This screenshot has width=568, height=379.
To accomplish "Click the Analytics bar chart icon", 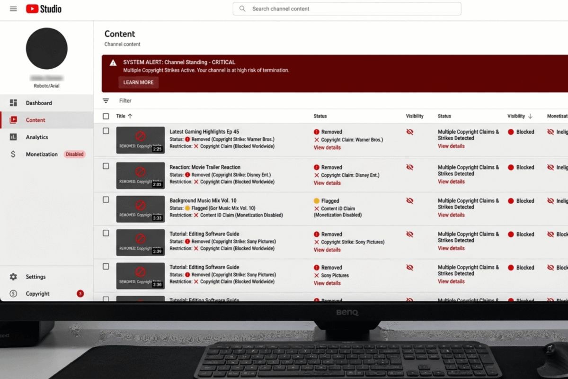I will click(x=13, y=137).
